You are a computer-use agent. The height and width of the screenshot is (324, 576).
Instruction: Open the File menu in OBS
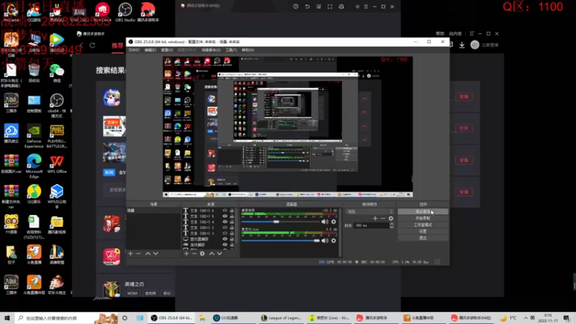coord(134,50)
